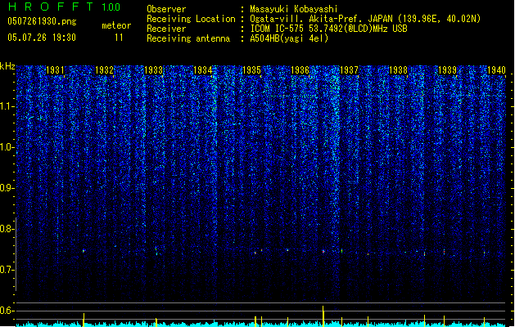
Task: Click the 1933 time marker
Action: tap(153, 69)
